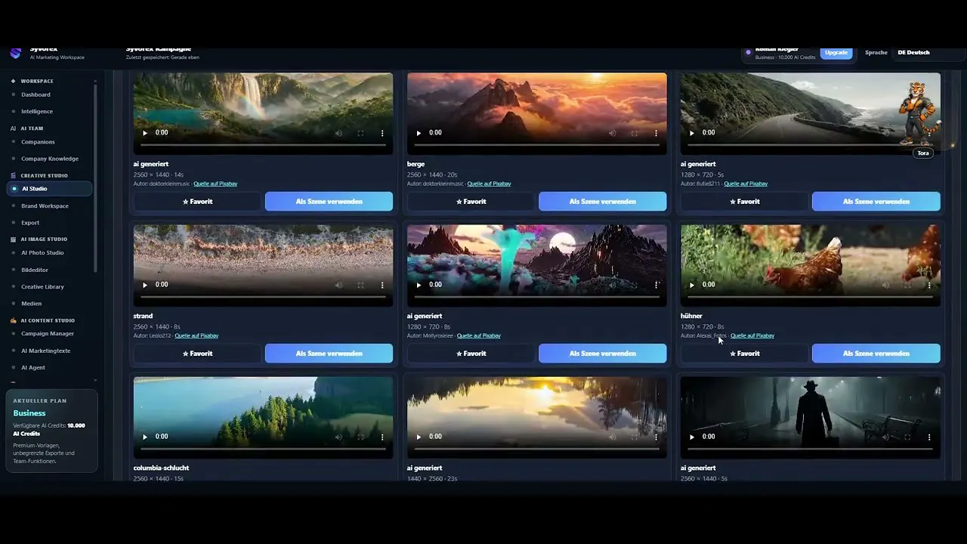Image resolution: width=967 pixels, height=544 pixels.
Task: Click Als Szene verwenden for strand
Action: tap(329, 354)
